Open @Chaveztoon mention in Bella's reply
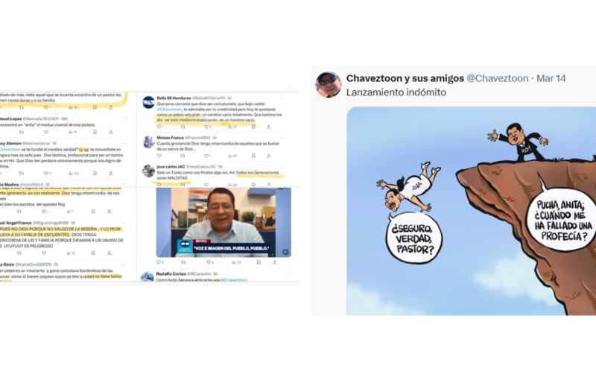 pyautogui.click(x=169, y=109)
